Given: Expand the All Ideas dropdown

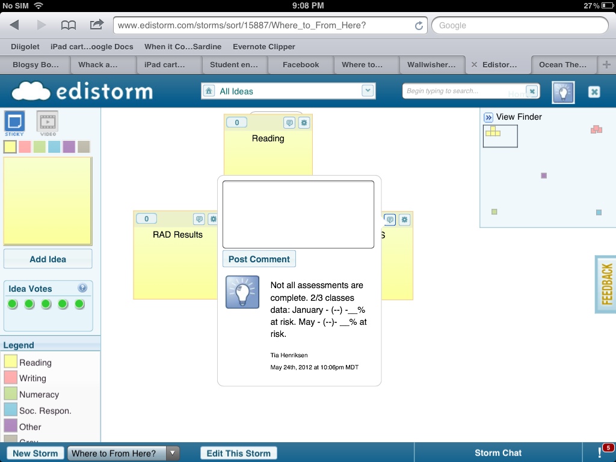Looking at the screenshot, I should click(x=368, y=91).
